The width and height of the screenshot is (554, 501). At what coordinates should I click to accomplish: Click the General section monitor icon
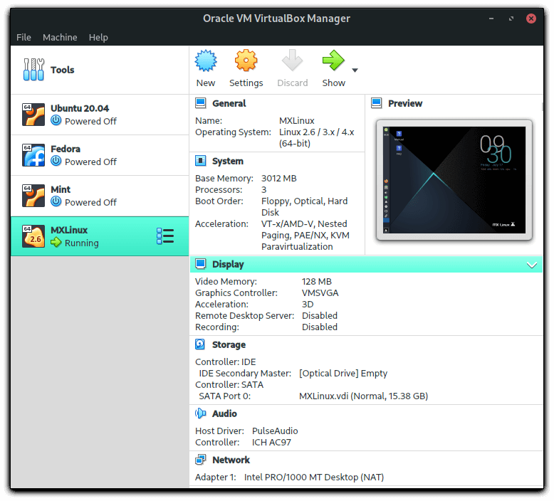click(201, 103)
